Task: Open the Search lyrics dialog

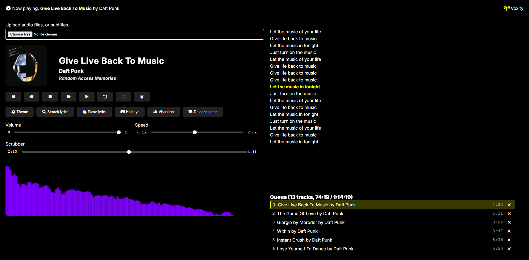Action: (55, 112)
